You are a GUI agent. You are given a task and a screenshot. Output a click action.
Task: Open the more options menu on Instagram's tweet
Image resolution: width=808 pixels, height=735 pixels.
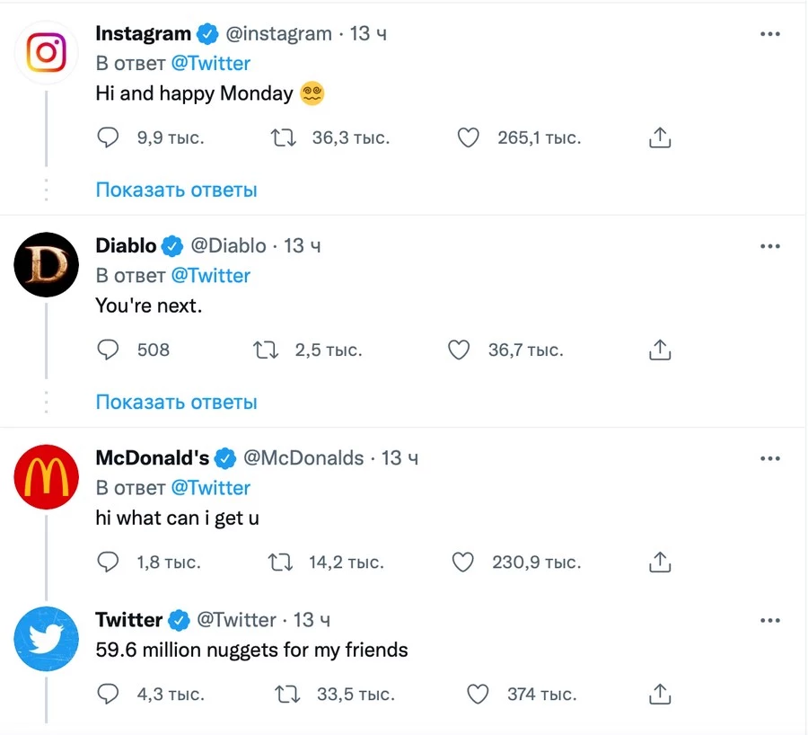tap(770, 33)
